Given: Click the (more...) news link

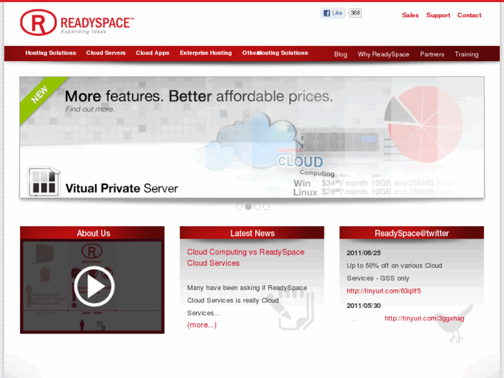Looking at the screenshot, I should click(x=202, y=325).
